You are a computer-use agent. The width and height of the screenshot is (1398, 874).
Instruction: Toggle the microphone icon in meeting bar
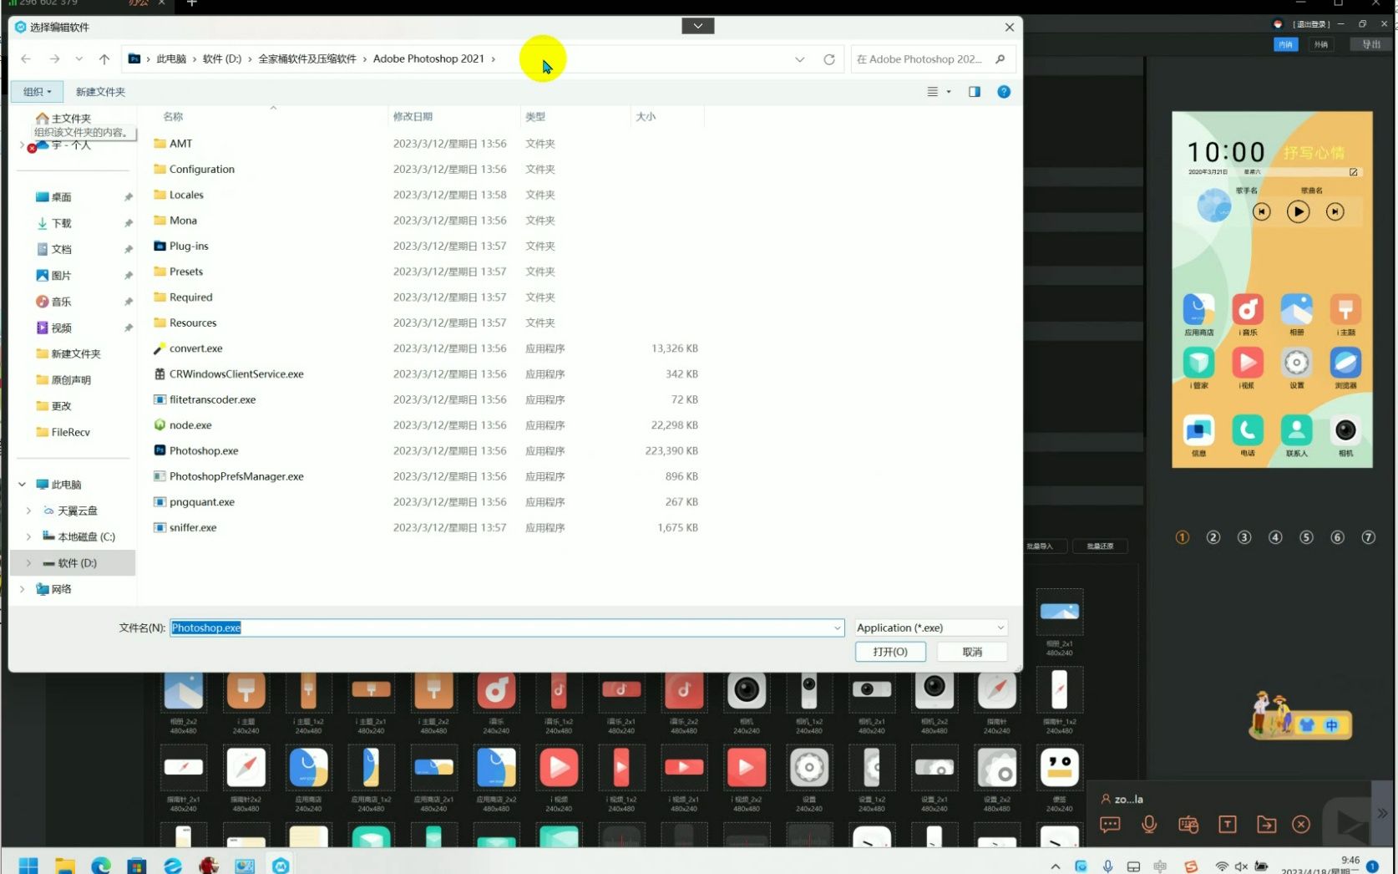(x=1149, y=825)
